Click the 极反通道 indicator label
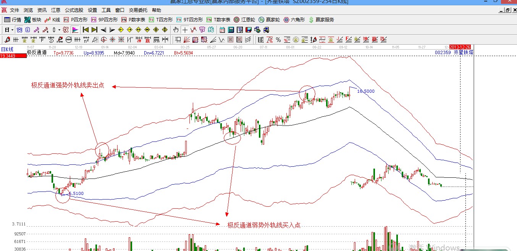 (37, 53)
